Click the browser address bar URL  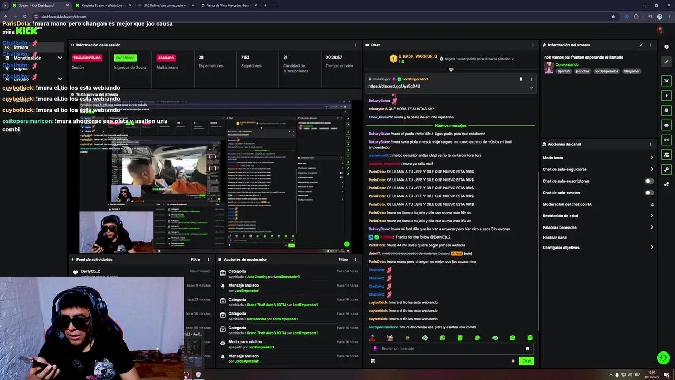(x=63, y=16)
